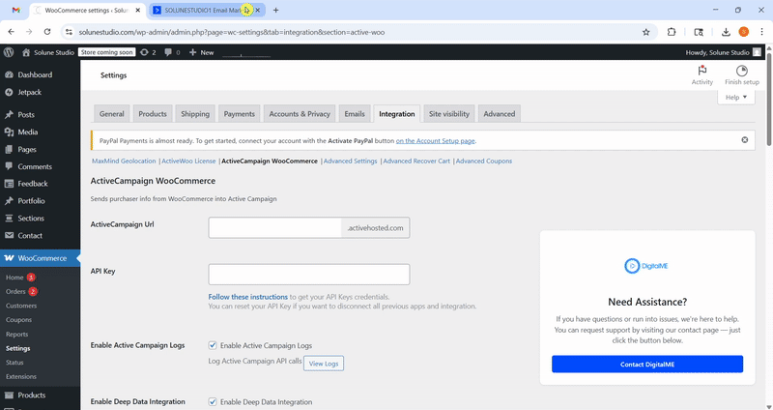Screen dimensions: 773x410
Task: View site information icon in address bar
Action: [x=69, y=32]
